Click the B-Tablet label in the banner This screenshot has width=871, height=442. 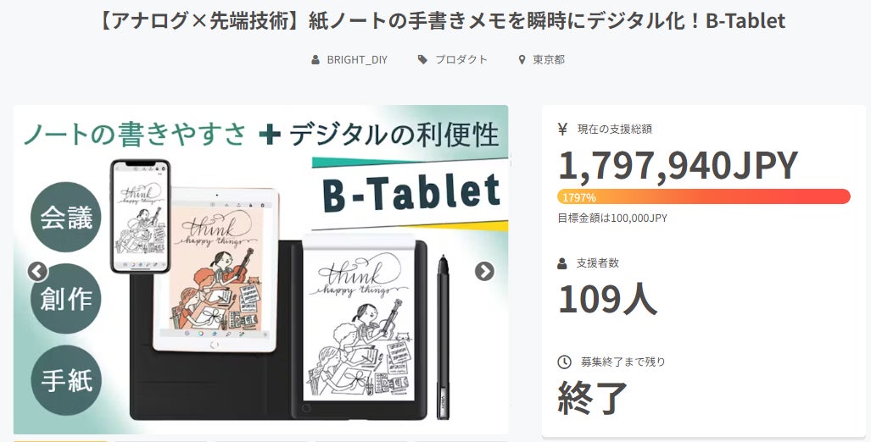411,193
